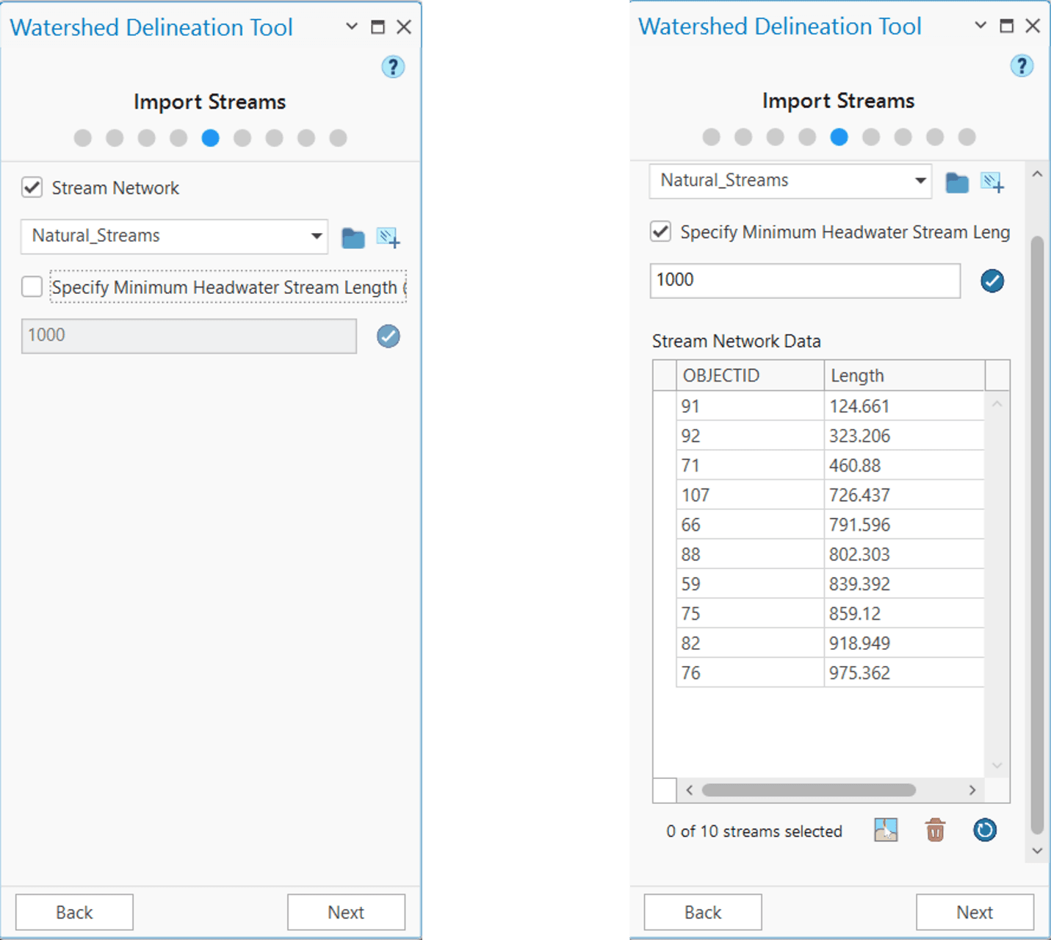Click the fifth wizard step indicator dot
This screenshot has width=1051, height=940.
[210, 137]
